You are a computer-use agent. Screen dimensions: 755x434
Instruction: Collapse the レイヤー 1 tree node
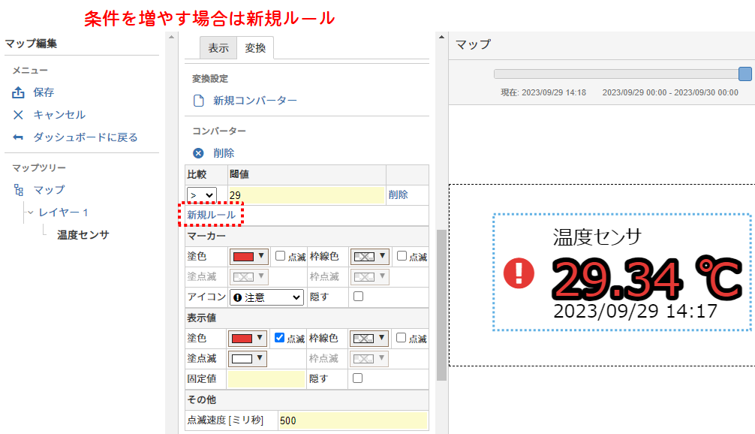click(30, 212)
